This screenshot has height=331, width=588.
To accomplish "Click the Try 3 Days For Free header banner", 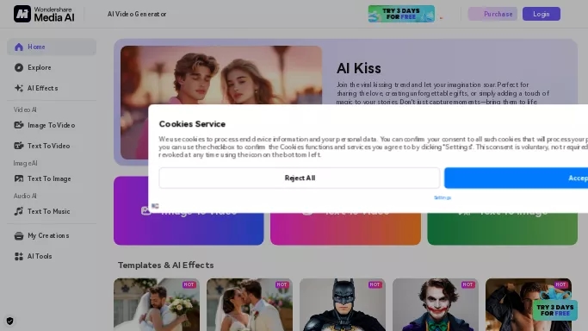I will point(401,14).
